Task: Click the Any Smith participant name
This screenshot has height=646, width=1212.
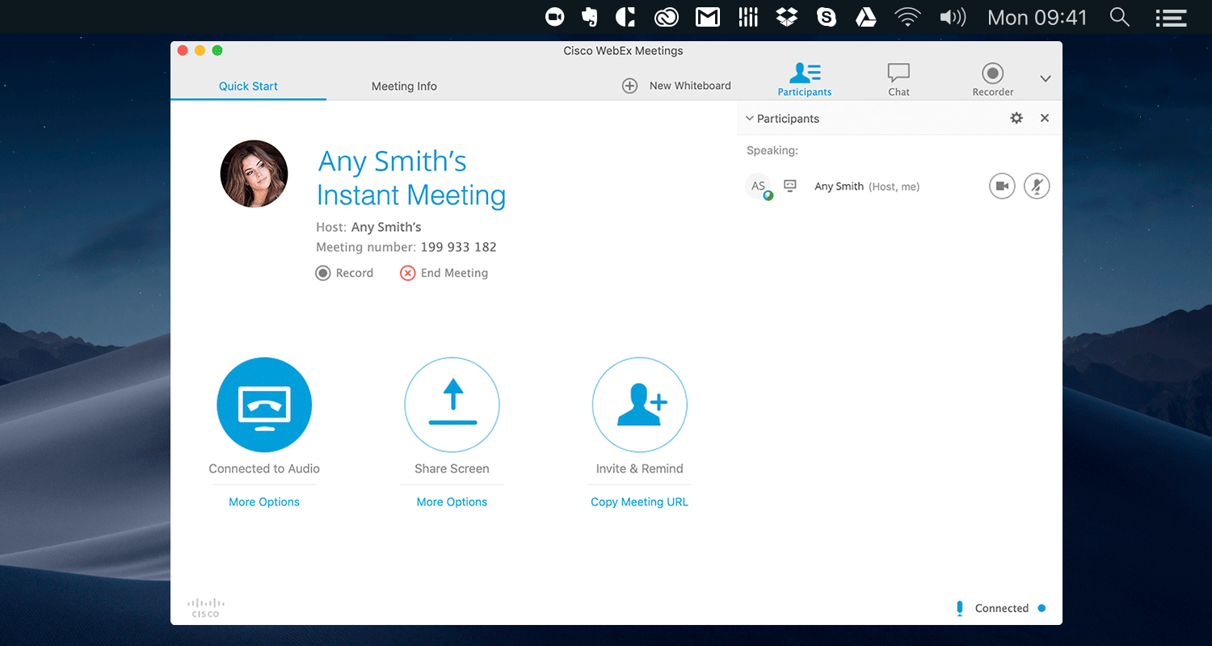Action: (x=839, y=187)
